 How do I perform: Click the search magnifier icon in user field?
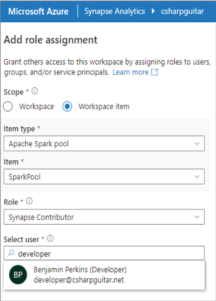coord(11,253)
